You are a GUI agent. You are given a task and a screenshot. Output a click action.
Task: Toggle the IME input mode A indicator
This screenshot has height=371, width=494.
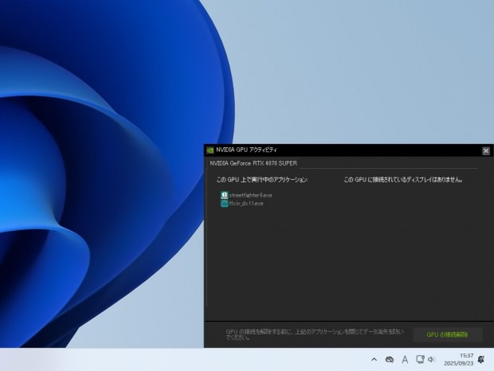click(x=405, y=359)
